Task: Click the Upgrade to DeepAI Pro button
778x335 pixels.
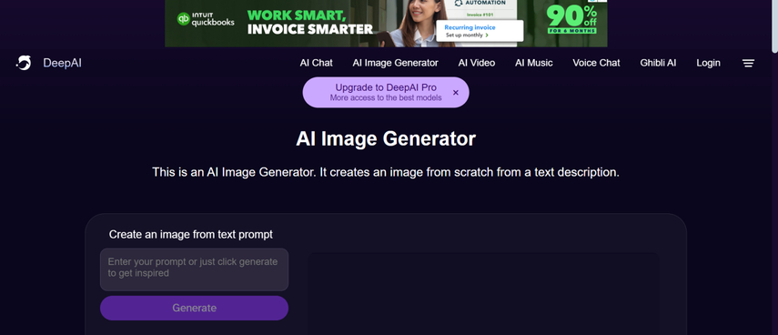Action: [386, 92]
